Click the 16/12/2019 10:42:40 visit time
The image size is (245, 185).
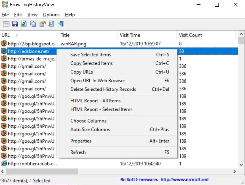(x=140, y=164)
